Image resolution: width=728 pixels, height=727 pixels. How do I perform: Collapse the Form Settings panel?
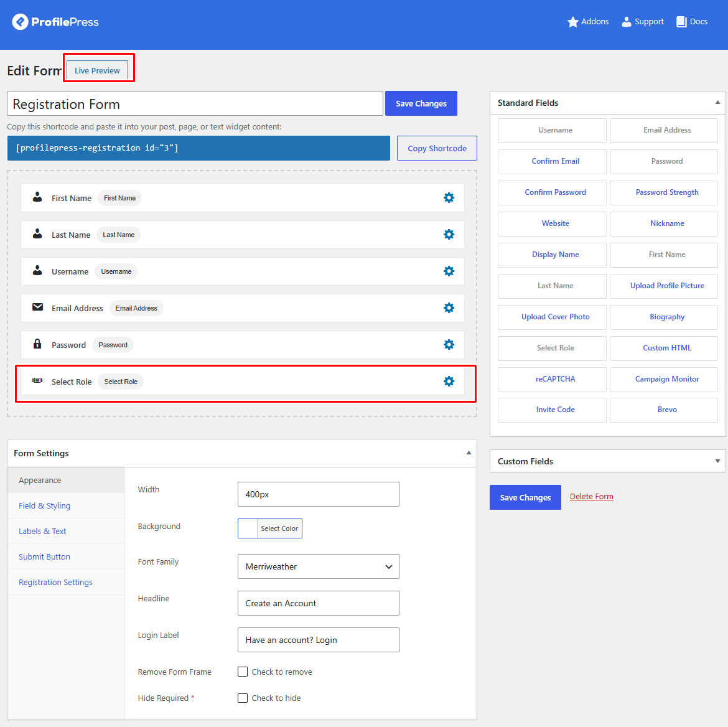469,453
